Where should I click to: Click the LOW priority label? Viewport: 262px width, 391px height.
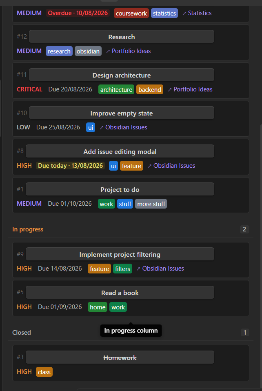23,127
